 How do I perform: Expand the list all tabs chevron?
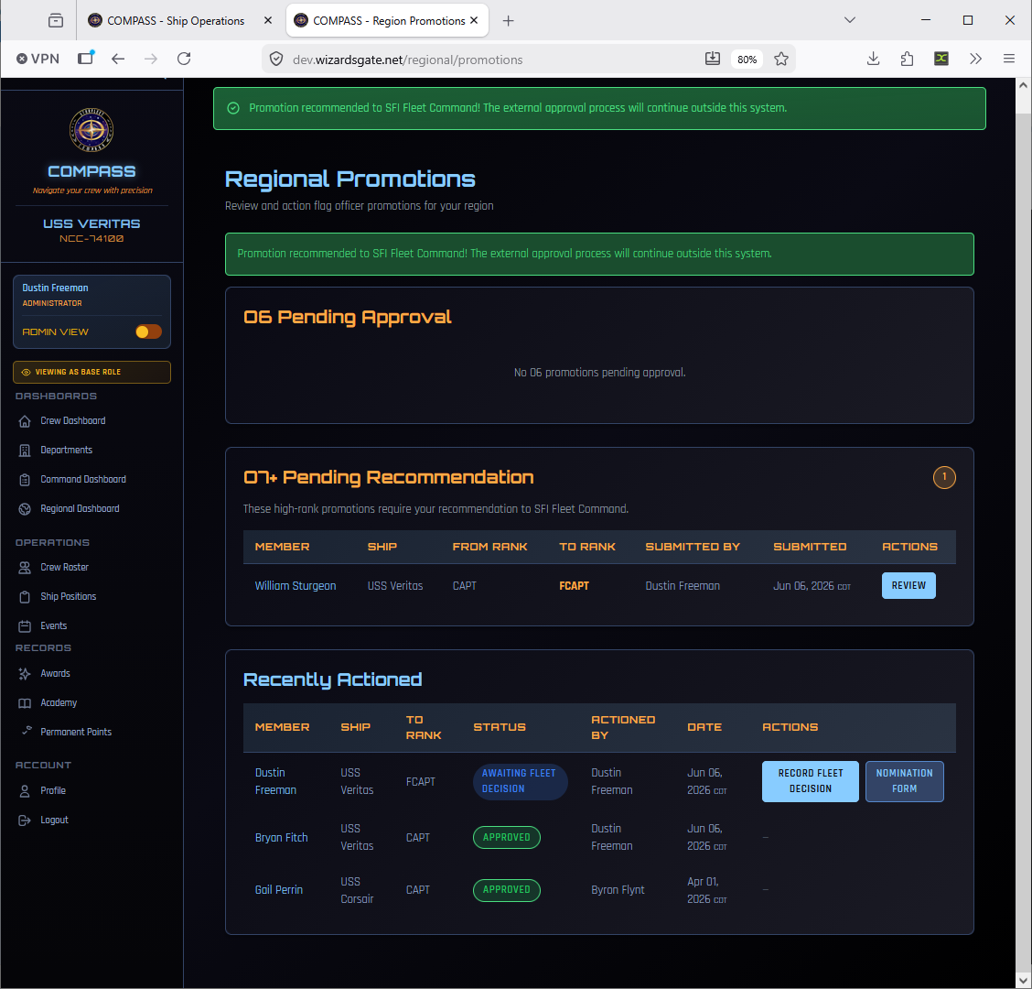pyautogui.click(x=850, y=20)
